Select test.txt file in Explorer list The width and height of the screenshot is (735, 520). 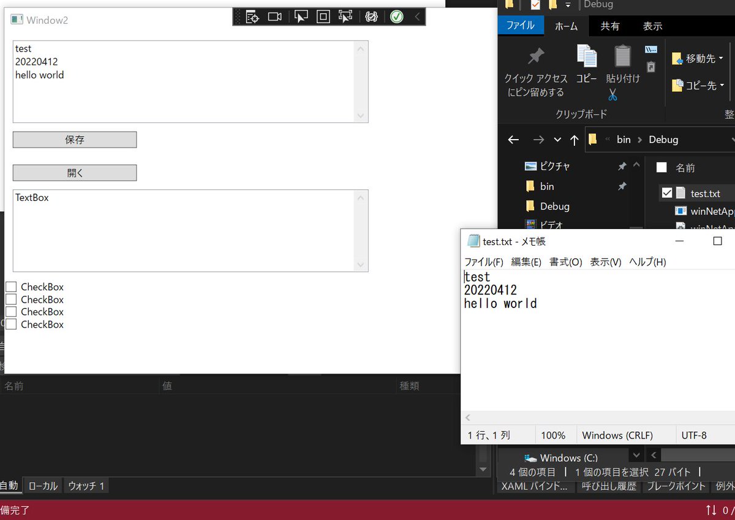[705, 194]
